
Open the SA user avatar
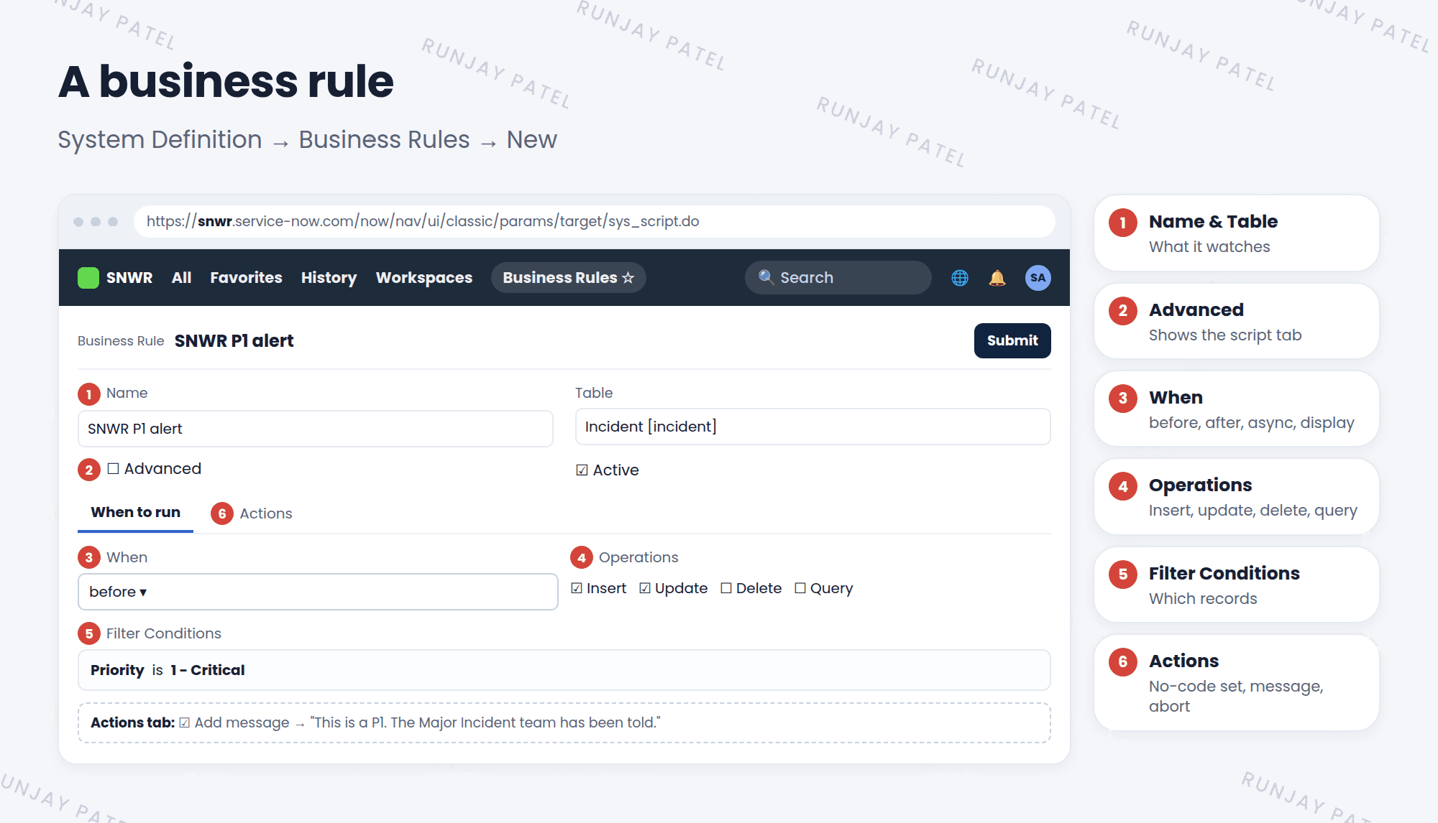point(1038,278)
